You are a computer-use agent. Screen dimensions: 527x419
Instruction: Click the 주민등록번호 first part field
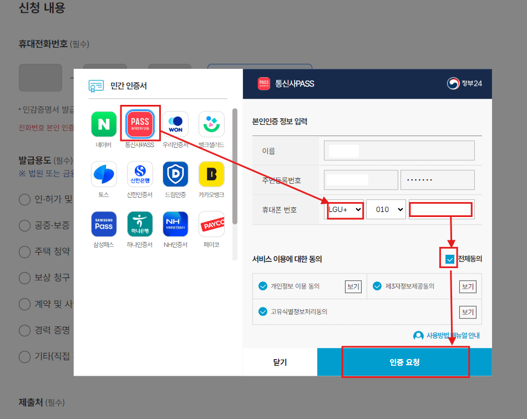tap(361, 180)
